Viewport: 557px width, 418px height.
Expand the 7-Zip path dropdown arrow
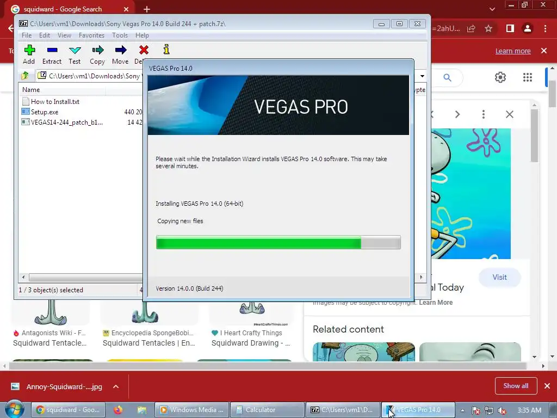pyautogui.click(x=422, y=76)
